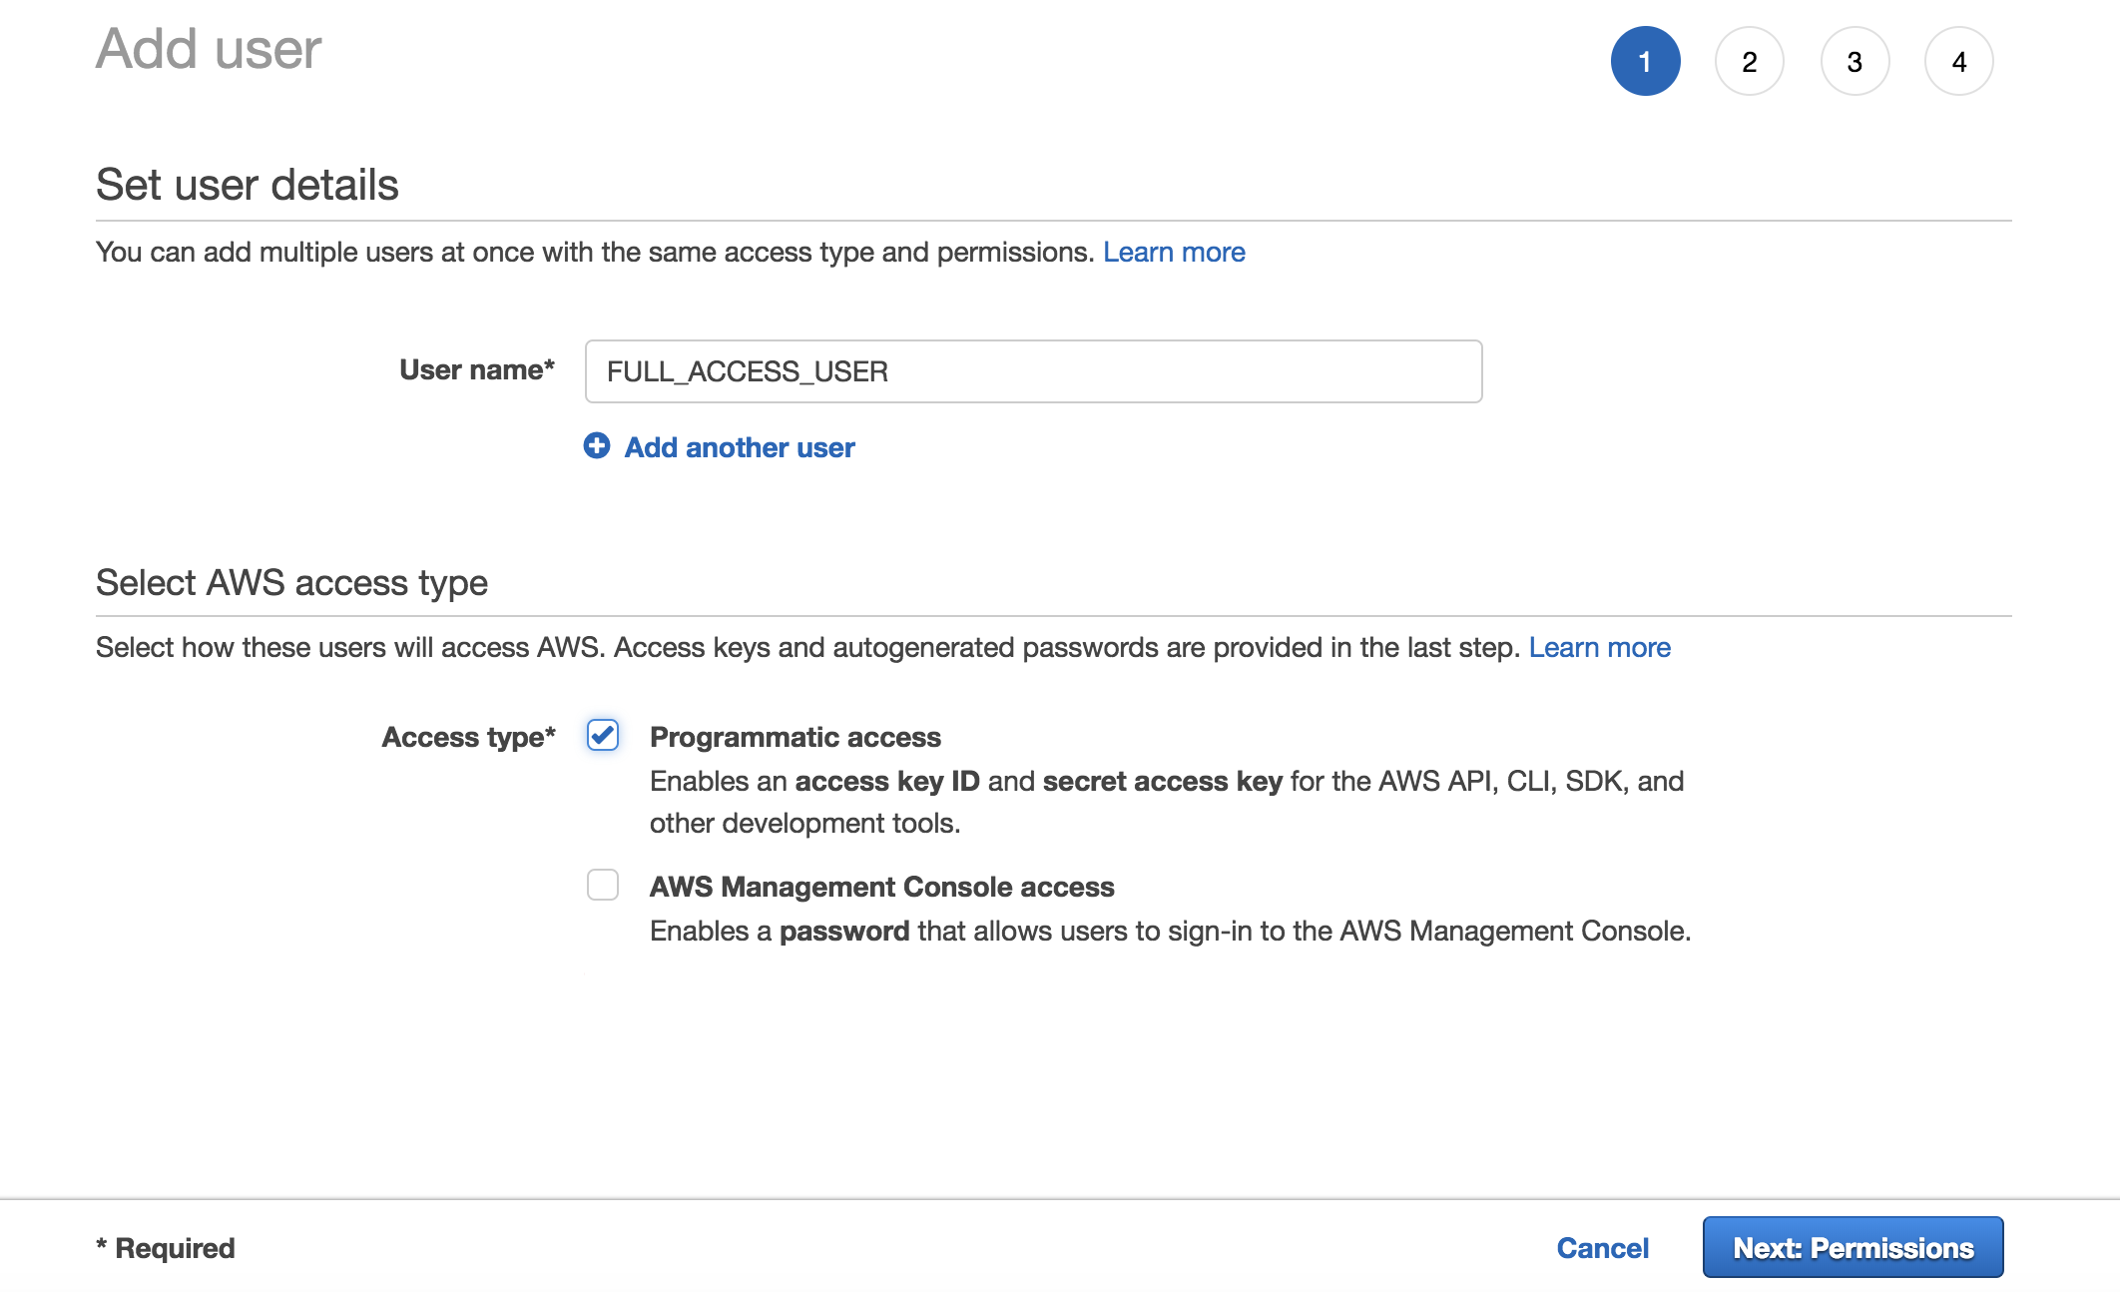Go to step 4 indicator
The image size is (2120, 1292).
[x=1958, y=61]
